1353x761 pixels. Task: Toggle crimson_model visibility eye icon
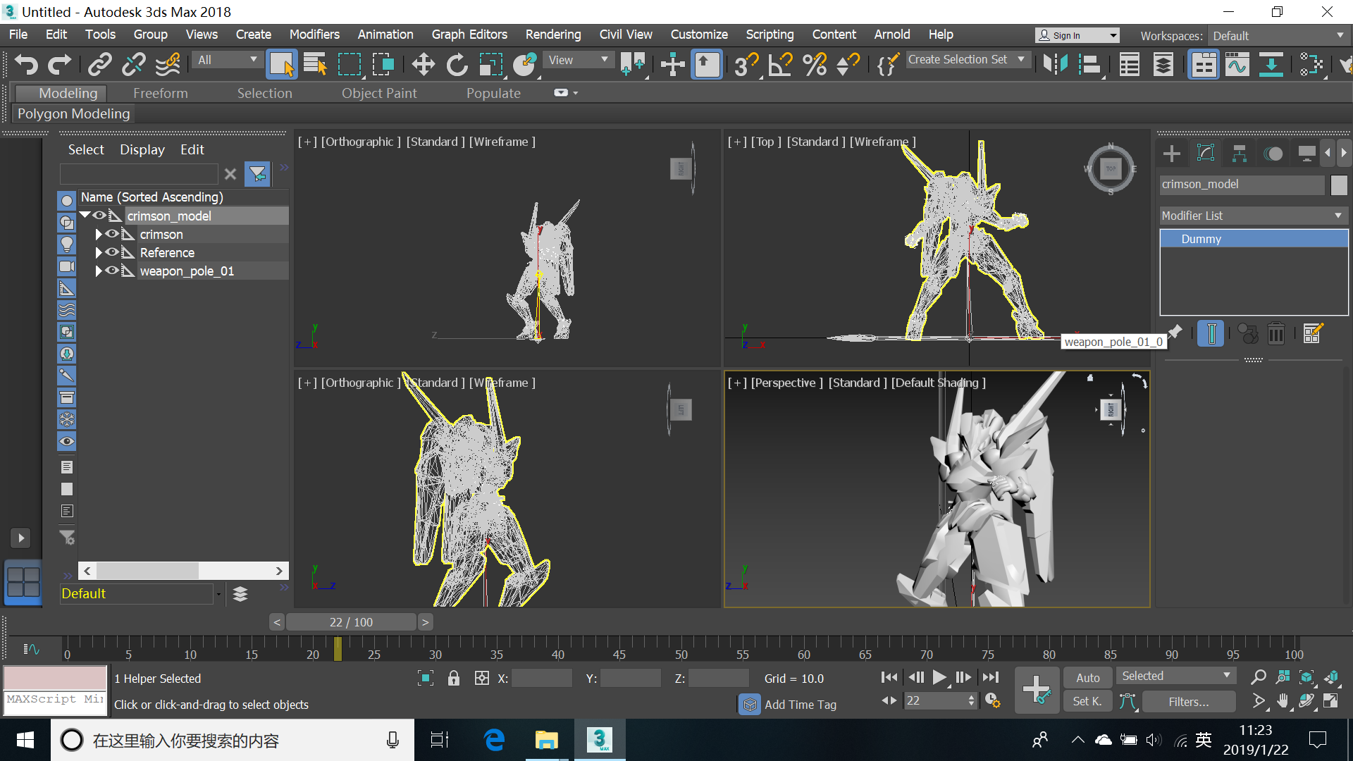(99, 216)
